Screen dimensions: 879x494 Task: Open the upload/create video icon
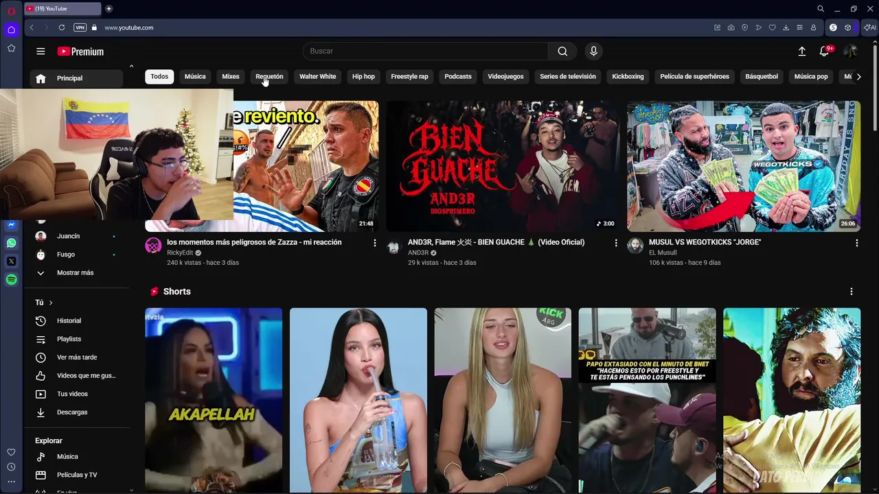pos(801,51)
